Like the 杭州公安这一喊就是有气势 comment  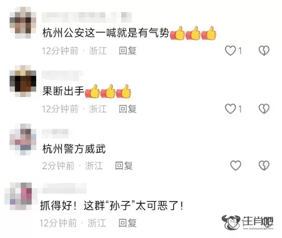coord(231,50)
